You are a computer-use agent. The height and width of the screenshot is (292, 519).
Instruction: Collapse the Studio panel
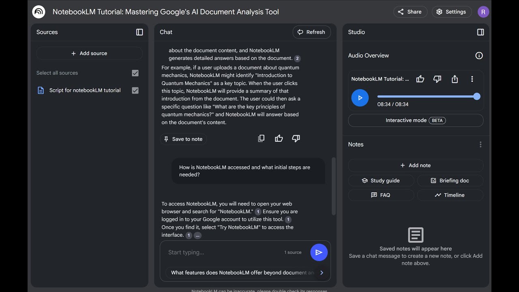(480, 32)
